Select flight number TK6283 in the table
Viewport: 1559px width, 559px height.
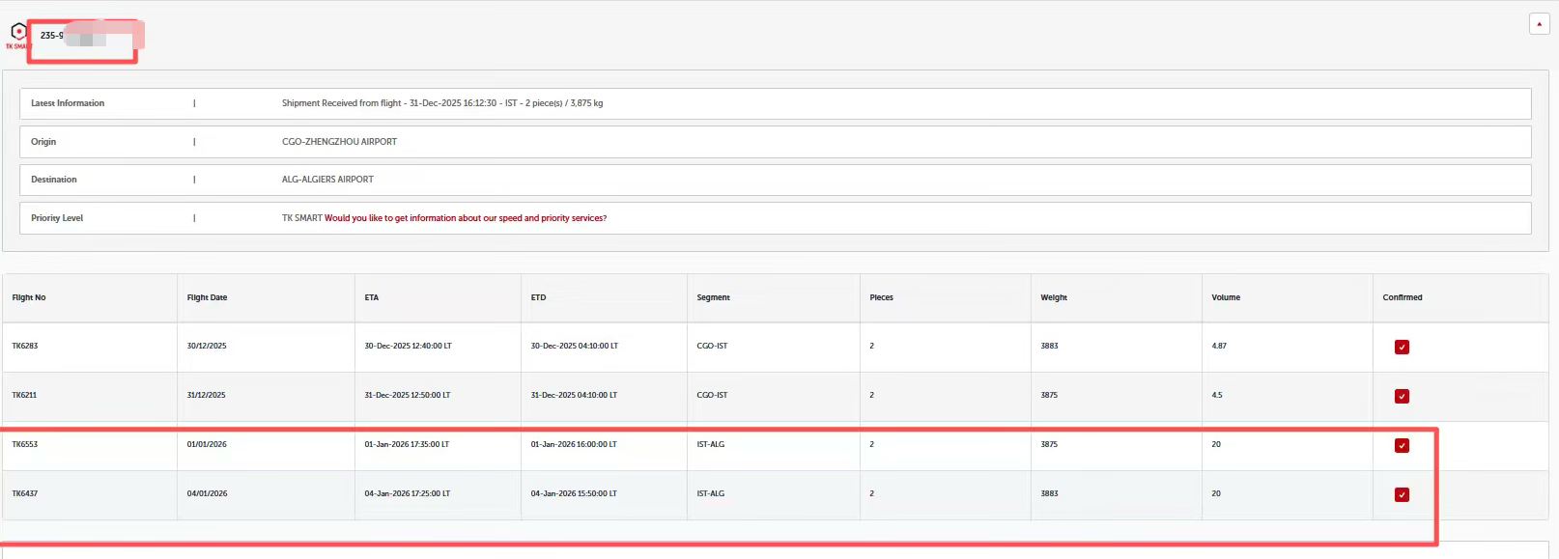pos(25,346)
